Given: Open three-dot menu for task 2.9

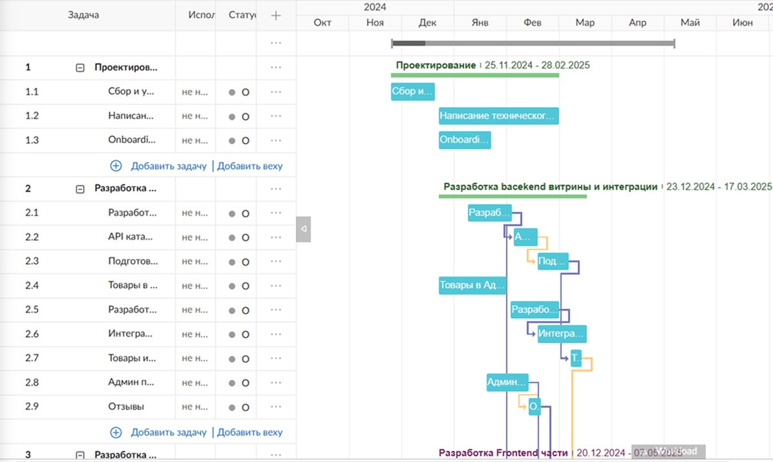Looking at the screenshot, I should 276,407.
